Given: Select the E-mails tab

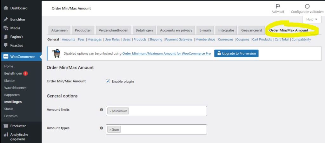Looking at the screenshot, I should click(x=205, y=30).
